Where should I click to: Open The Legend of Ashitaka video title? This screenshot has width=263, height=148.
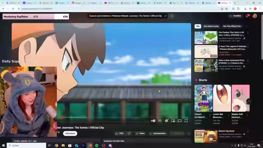232,48
